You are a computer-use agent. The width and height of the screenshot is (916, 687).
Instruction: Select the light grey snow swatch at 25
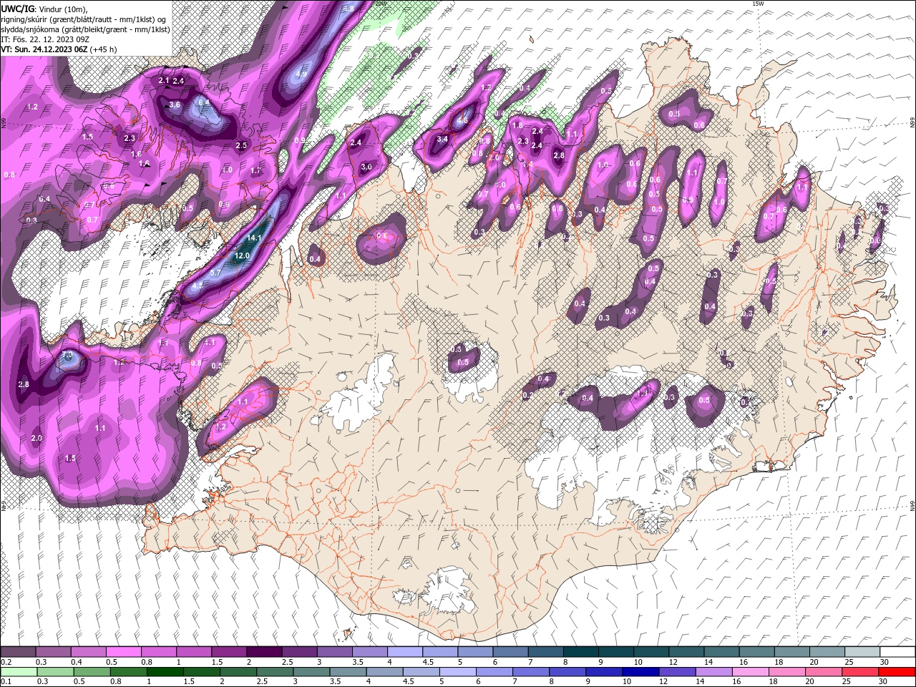pos(862,652)
